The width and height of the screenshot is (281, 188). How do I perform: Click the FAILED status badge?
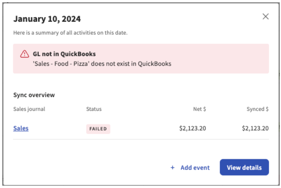[98, 129]
